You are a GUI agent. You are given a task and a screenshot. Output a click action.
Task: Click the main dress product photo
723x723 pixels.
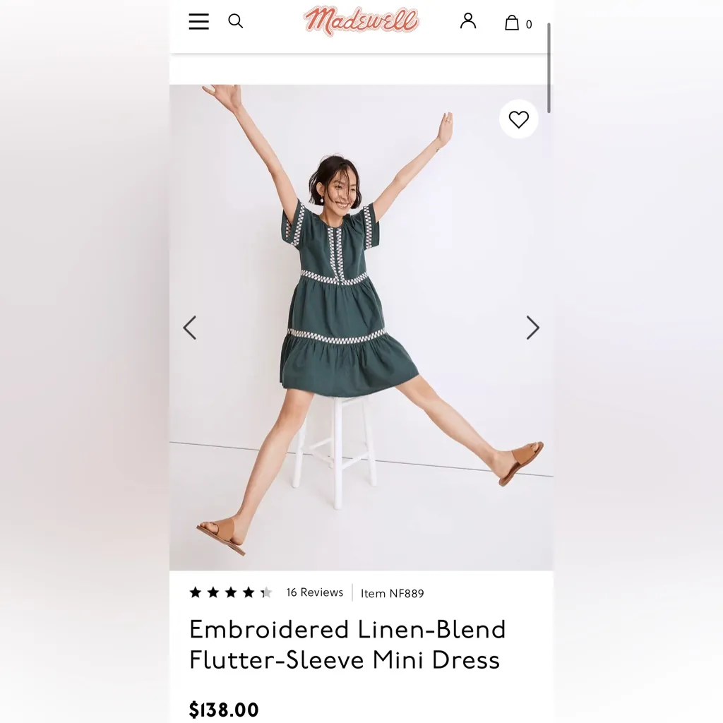coord(361,328)
